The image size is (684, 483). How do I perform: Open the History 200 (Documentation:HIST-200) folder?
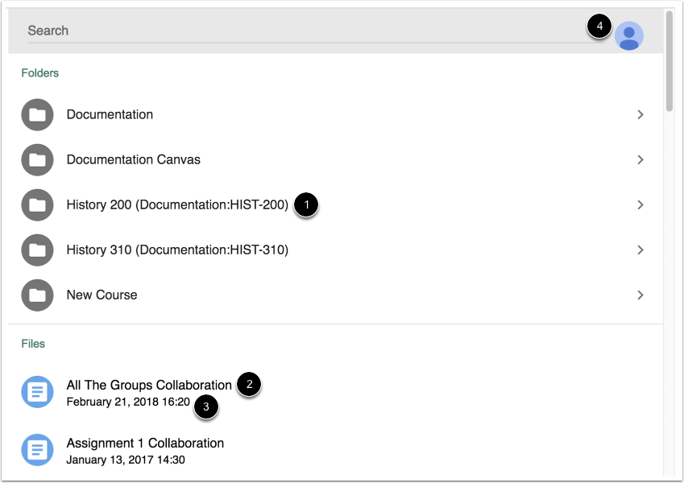pos(177,205)
